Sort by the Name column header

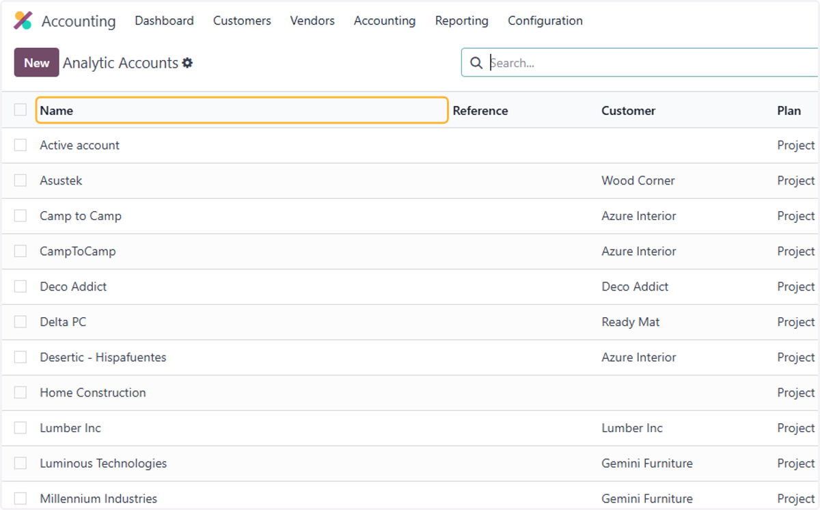pos(242,110)
